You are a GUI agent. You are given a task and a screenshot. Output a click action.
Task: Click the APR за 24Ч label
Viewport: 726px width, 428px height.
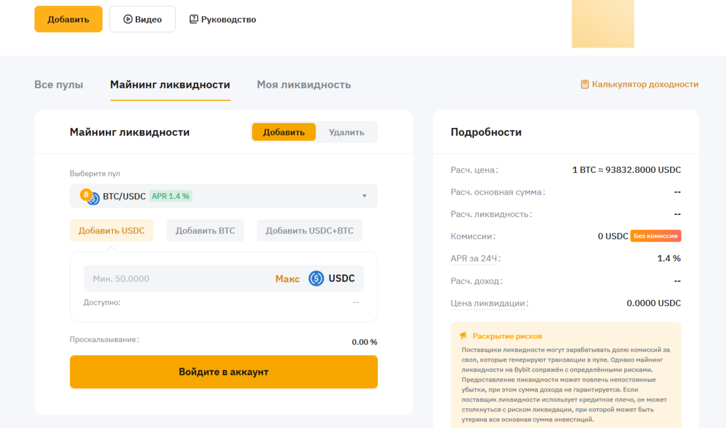coord(475,259)
